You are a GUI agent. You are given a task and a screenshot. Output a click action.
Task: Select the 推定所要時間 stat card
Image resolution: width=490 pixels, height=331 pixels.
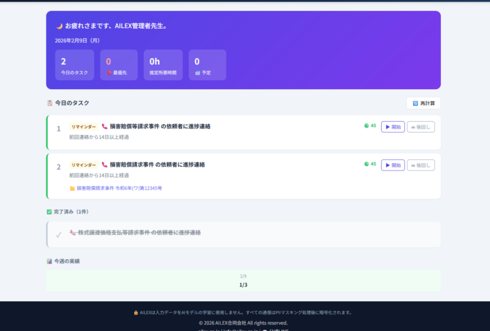coord(163,65)
